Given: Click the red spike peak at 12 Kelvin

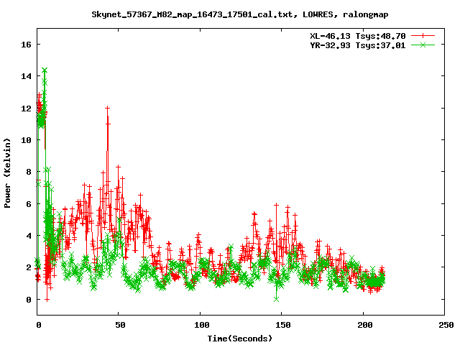Looking at the screenshot, I should point(107,108).
